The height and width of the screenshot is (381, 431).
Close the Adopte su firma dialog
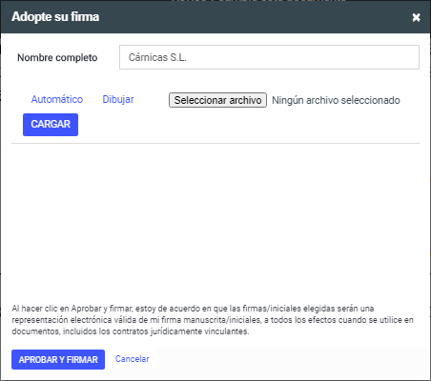pyautogui.click(x=416, y=17)
